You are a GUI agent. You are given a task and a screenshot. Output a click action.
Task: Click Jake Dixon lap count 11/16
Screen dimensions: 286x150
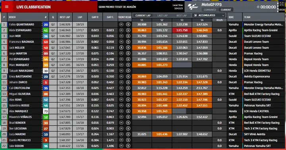point(80,146)
